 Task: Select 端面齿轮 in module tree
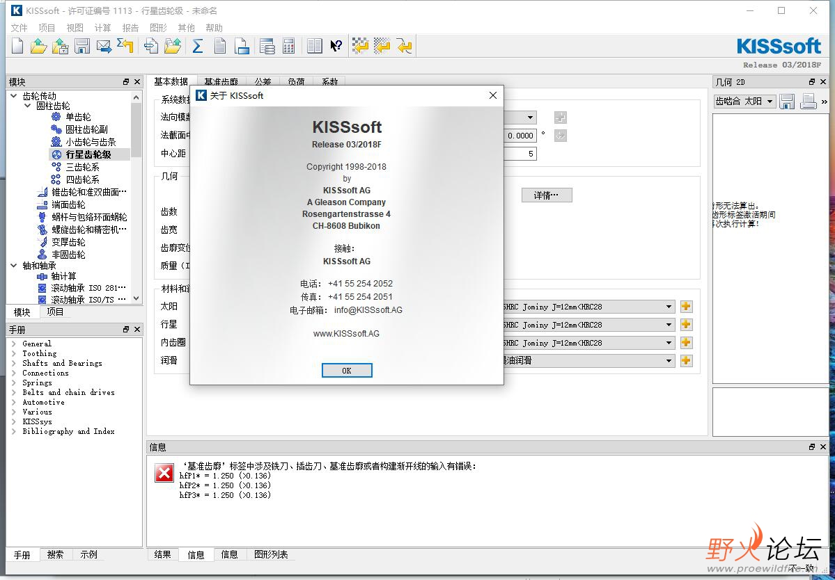(68, 204)
